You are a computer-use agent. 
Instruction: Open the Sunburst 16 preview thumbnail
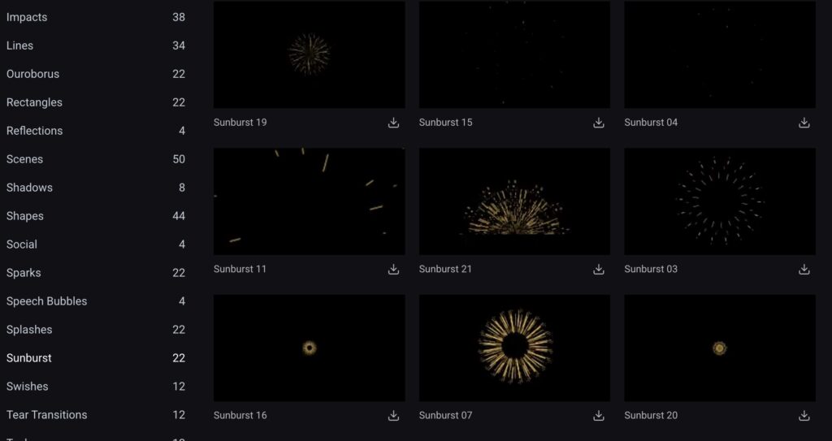click(x=310, y=348)
